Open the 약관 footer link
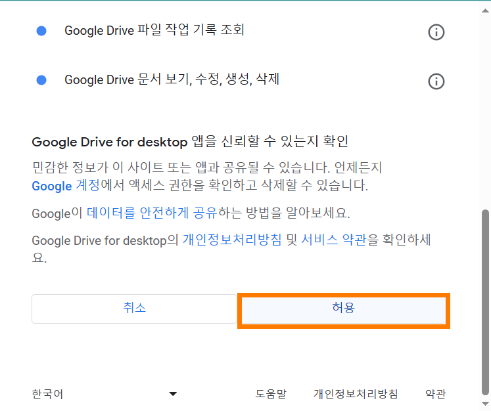Image resolution: width=491 pixels, height=411 pixels. pos(436,394)
